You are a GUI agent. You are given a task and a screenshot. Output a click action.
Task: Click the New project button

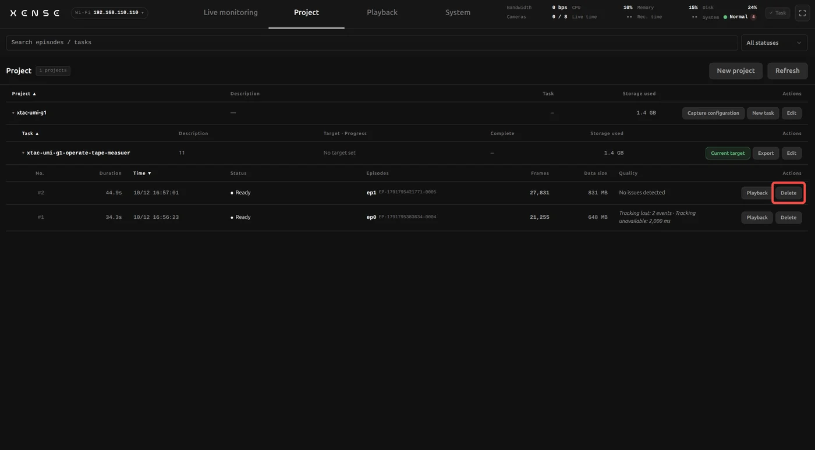click(x=736, y=70)
